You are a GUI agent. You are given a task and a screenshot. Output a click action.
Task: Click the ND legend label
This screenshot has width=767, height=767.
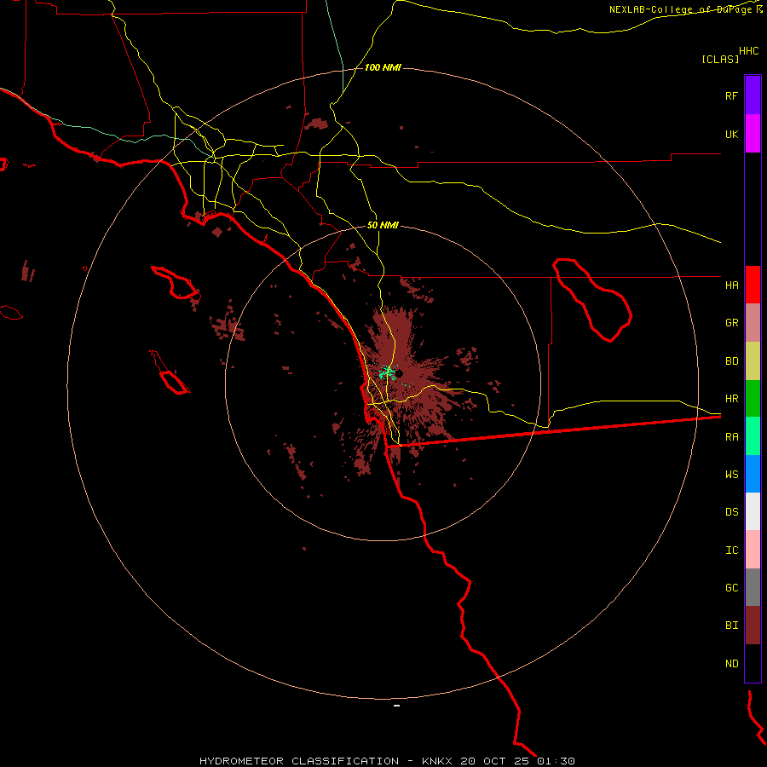(x=731, y=663)
